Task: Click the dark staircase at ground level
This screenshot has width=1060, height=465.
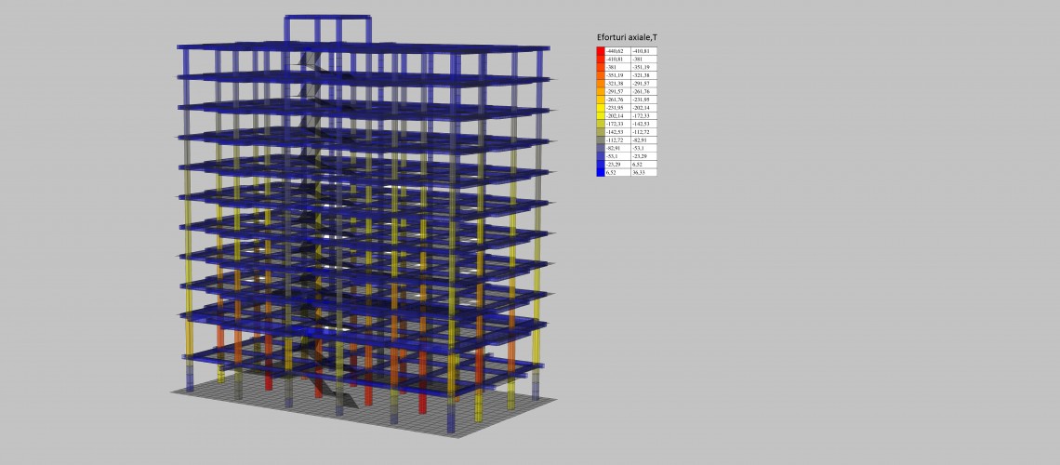Action: click(335, 391)
